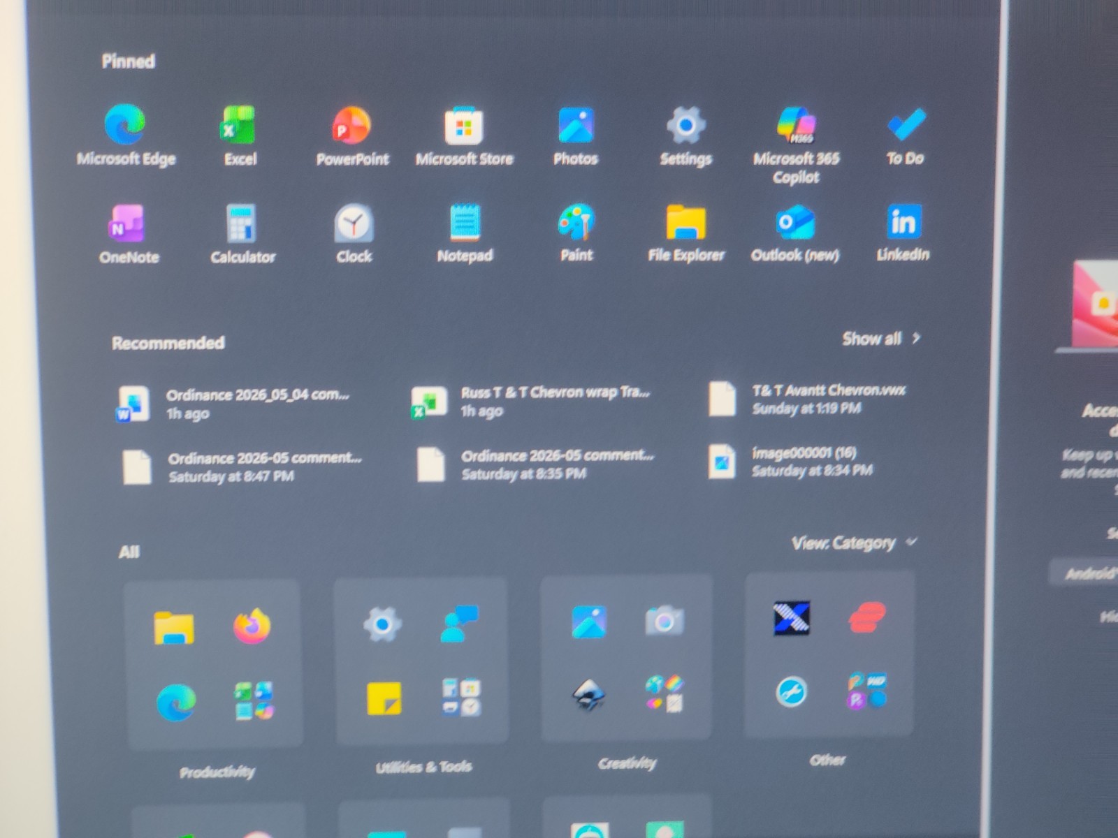Open Edge in the Productivity group
The height and width of the screenshot is (838, 1118).
click(175, 702)
